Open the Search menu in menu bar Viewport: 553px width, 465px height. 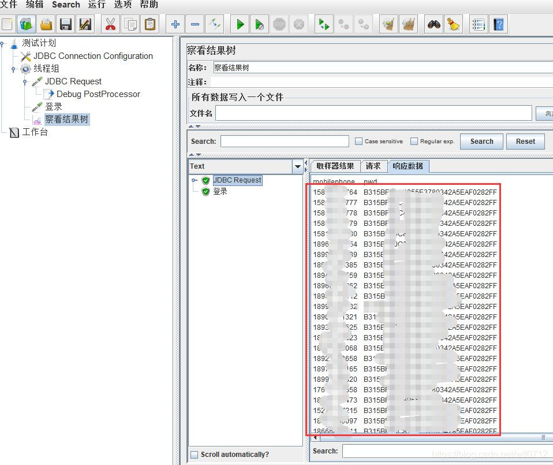tap(66, 4)
